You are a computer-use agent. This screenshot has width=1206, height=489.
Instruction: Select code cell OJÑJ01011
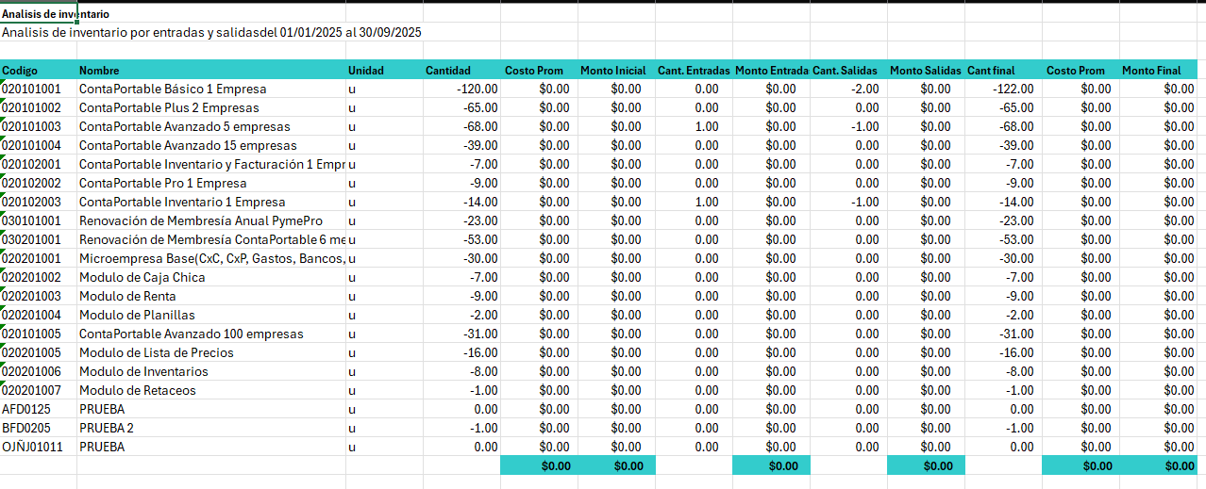38,447
